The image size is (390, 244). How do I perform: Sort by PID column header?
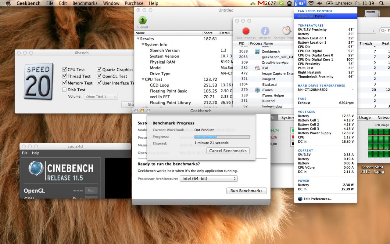point(242,43)
